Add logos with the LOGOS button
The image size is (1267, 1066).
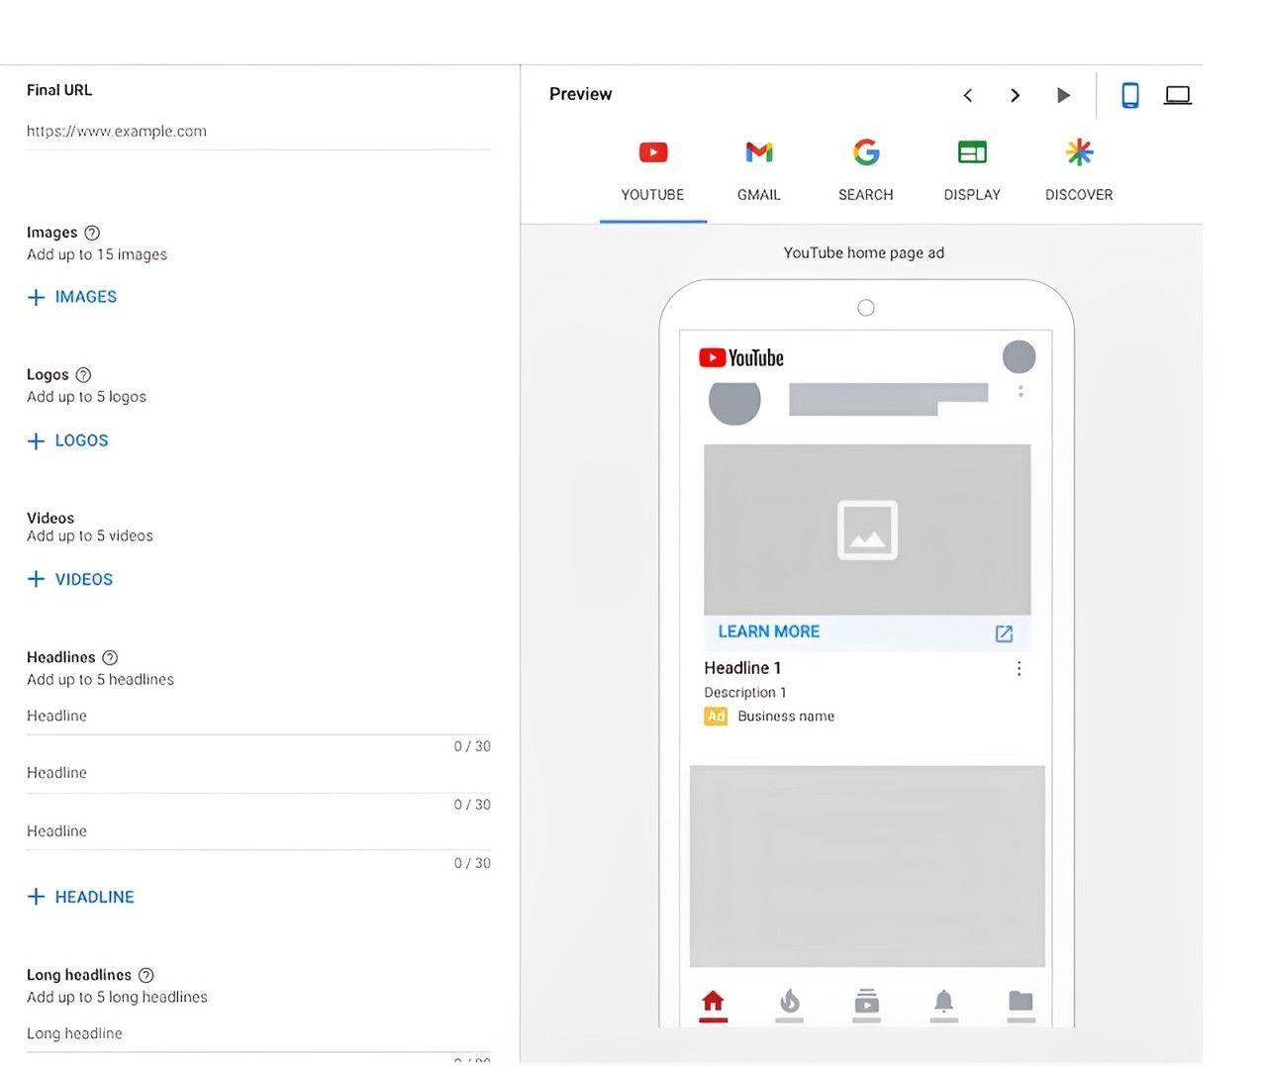68,440
